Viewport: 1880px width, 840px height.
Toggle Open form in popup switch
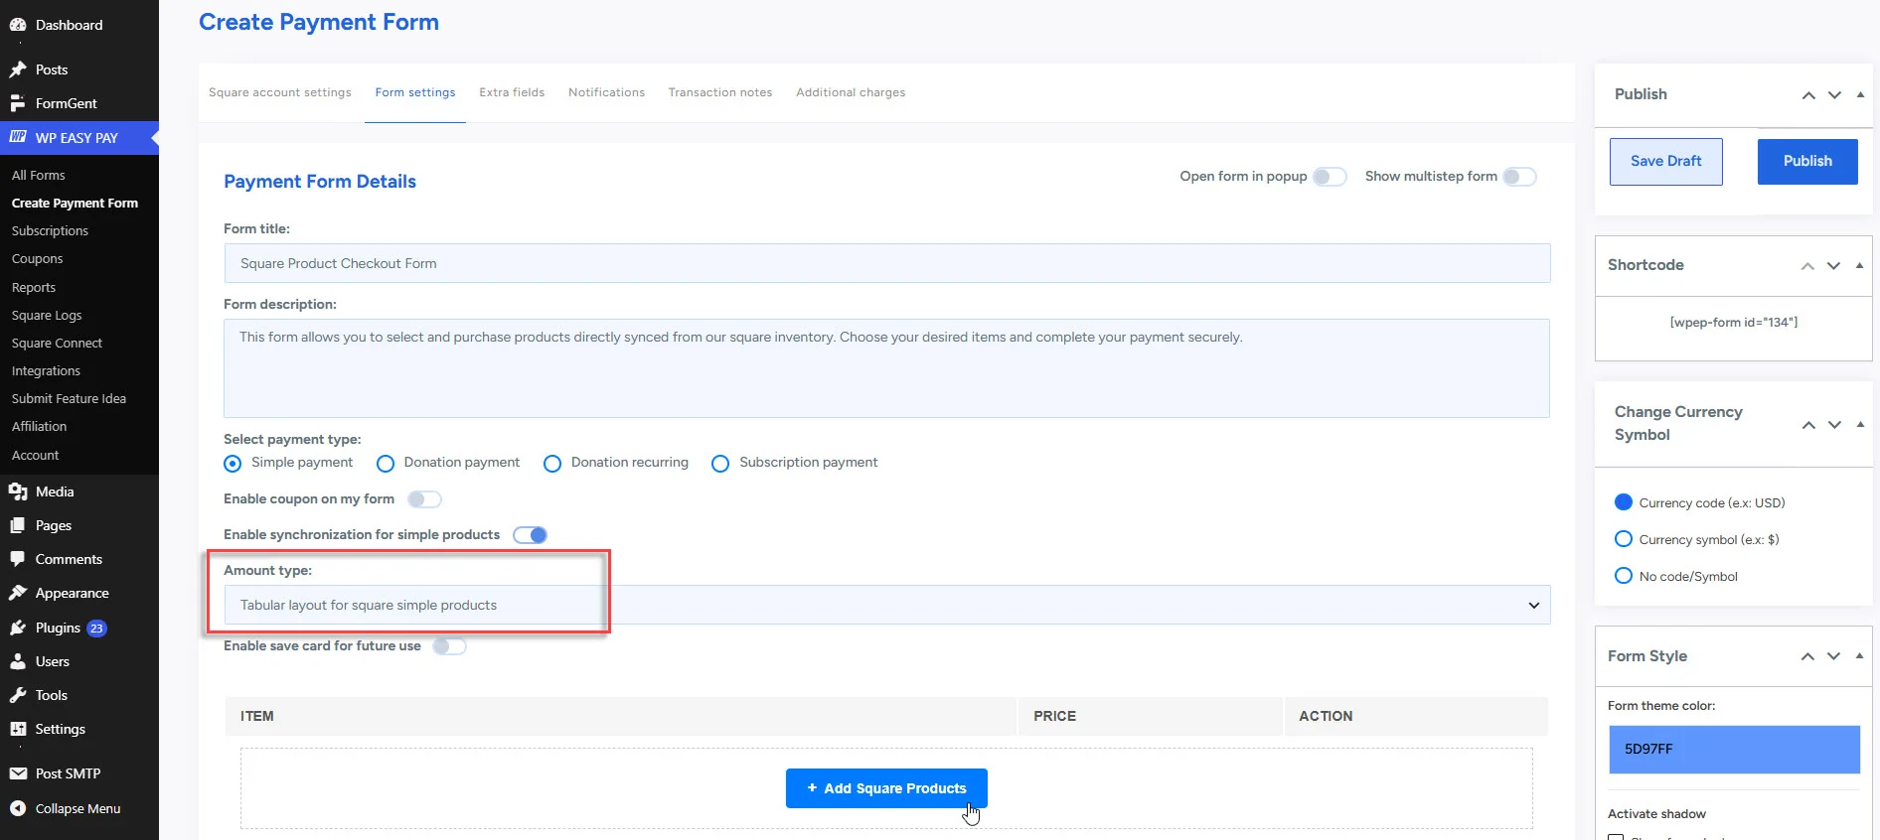point(1330,177)
